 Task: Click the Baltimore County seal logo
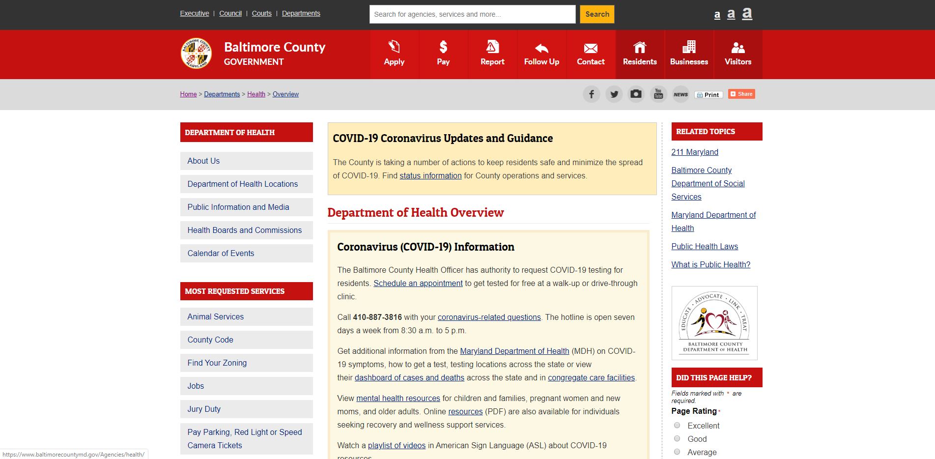point(196,53)
